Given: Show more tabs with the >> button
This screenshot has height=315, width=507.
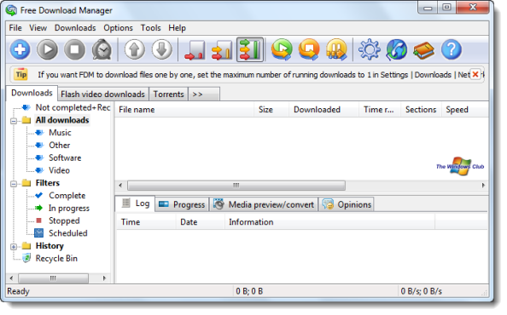Looking at the screenshot, I should pos(204,94).
